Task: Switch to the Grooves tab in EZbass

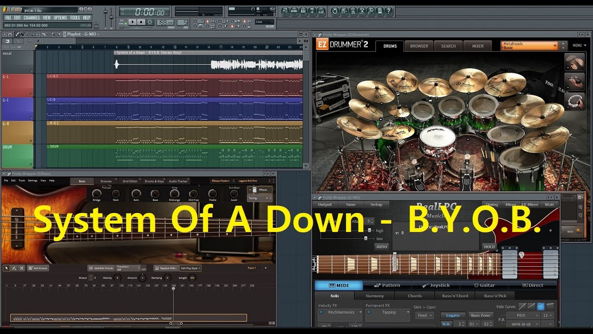Action: click(106, 181)
